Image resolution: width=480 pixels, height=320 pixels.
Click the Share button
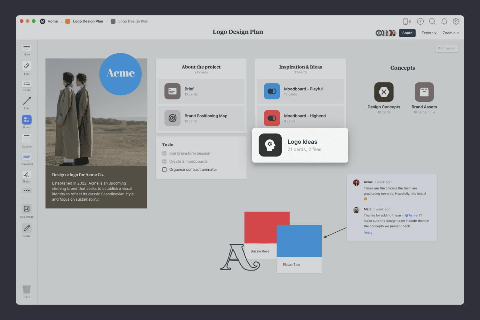407,33
